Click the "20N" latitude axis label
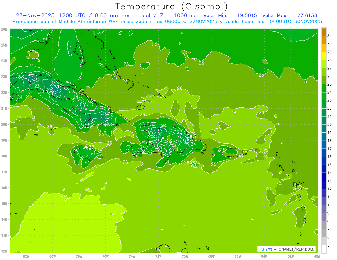Screen dimensions: 337x260 click(x=4, y=124)
